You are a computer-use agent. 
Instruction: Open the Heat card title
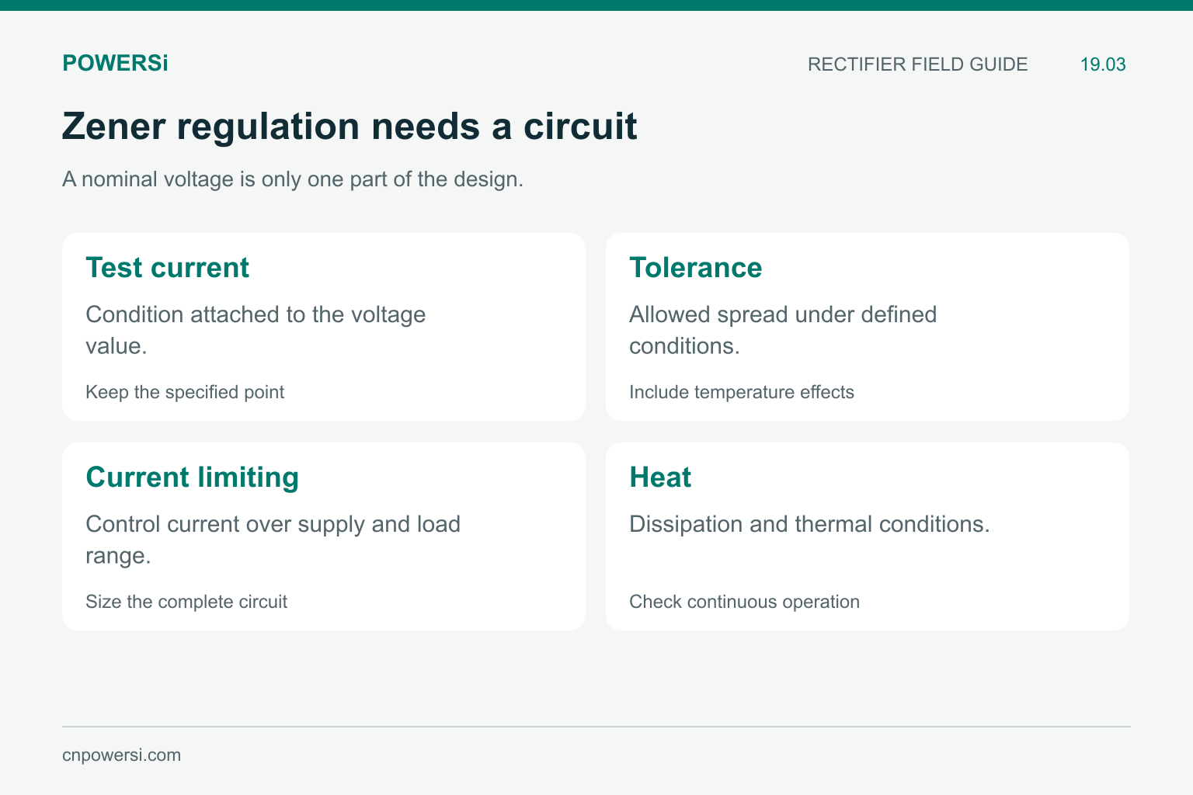[x=660, y=477]
